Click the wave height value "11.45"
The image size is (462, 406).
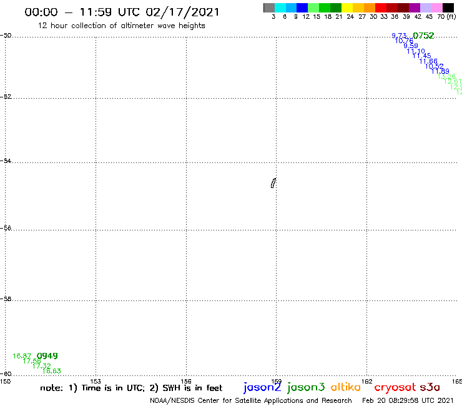click(422, 56)
